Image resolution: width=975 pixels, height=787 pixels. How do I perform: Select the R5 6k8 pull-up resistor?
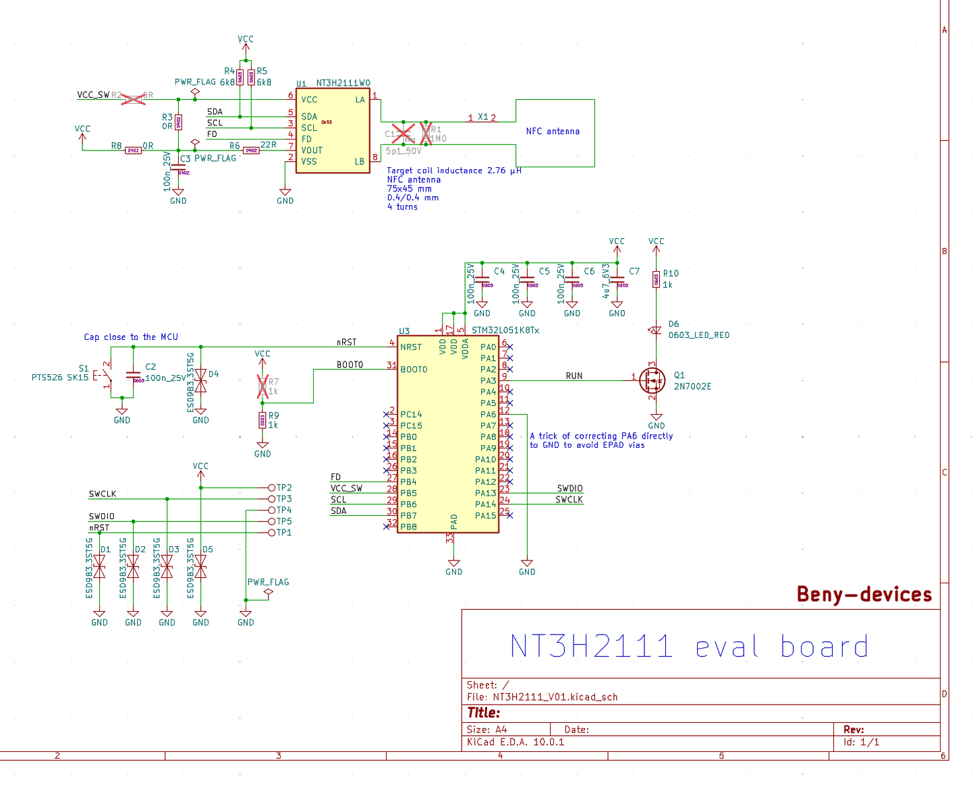click(x=251, y=77)
